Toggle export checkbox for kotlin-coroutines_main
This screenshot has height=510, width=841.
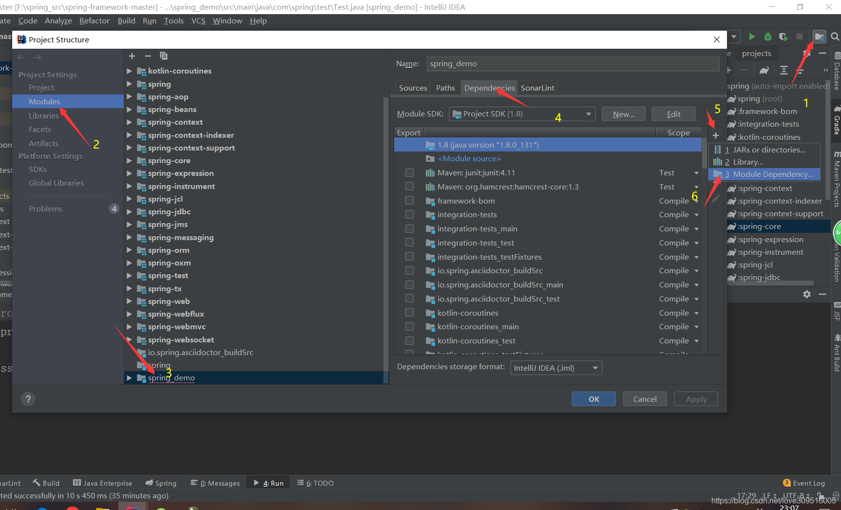(409, 326)
